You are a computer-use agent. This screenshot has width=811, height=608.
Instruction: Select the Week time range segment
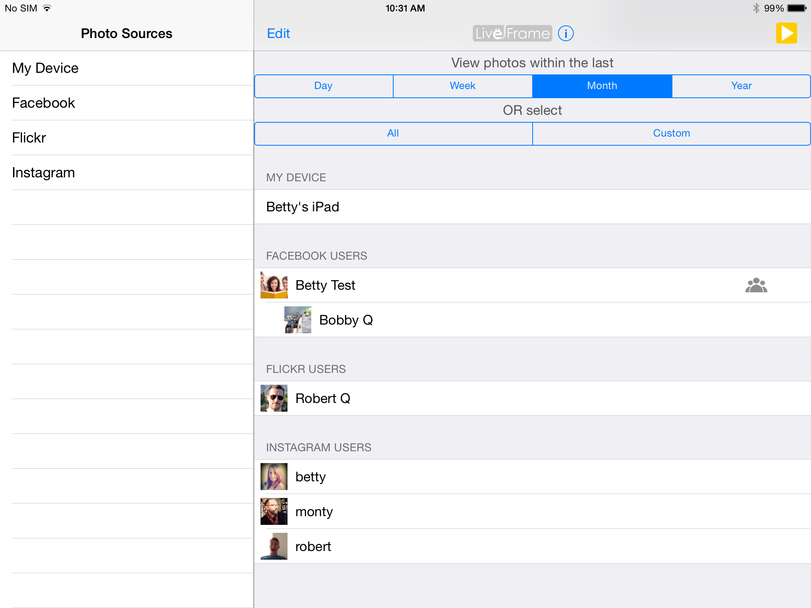coord(463,86)
